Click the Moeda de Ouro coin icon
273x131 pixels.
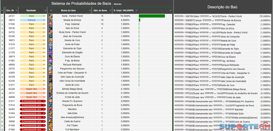(x=51, y=40)
